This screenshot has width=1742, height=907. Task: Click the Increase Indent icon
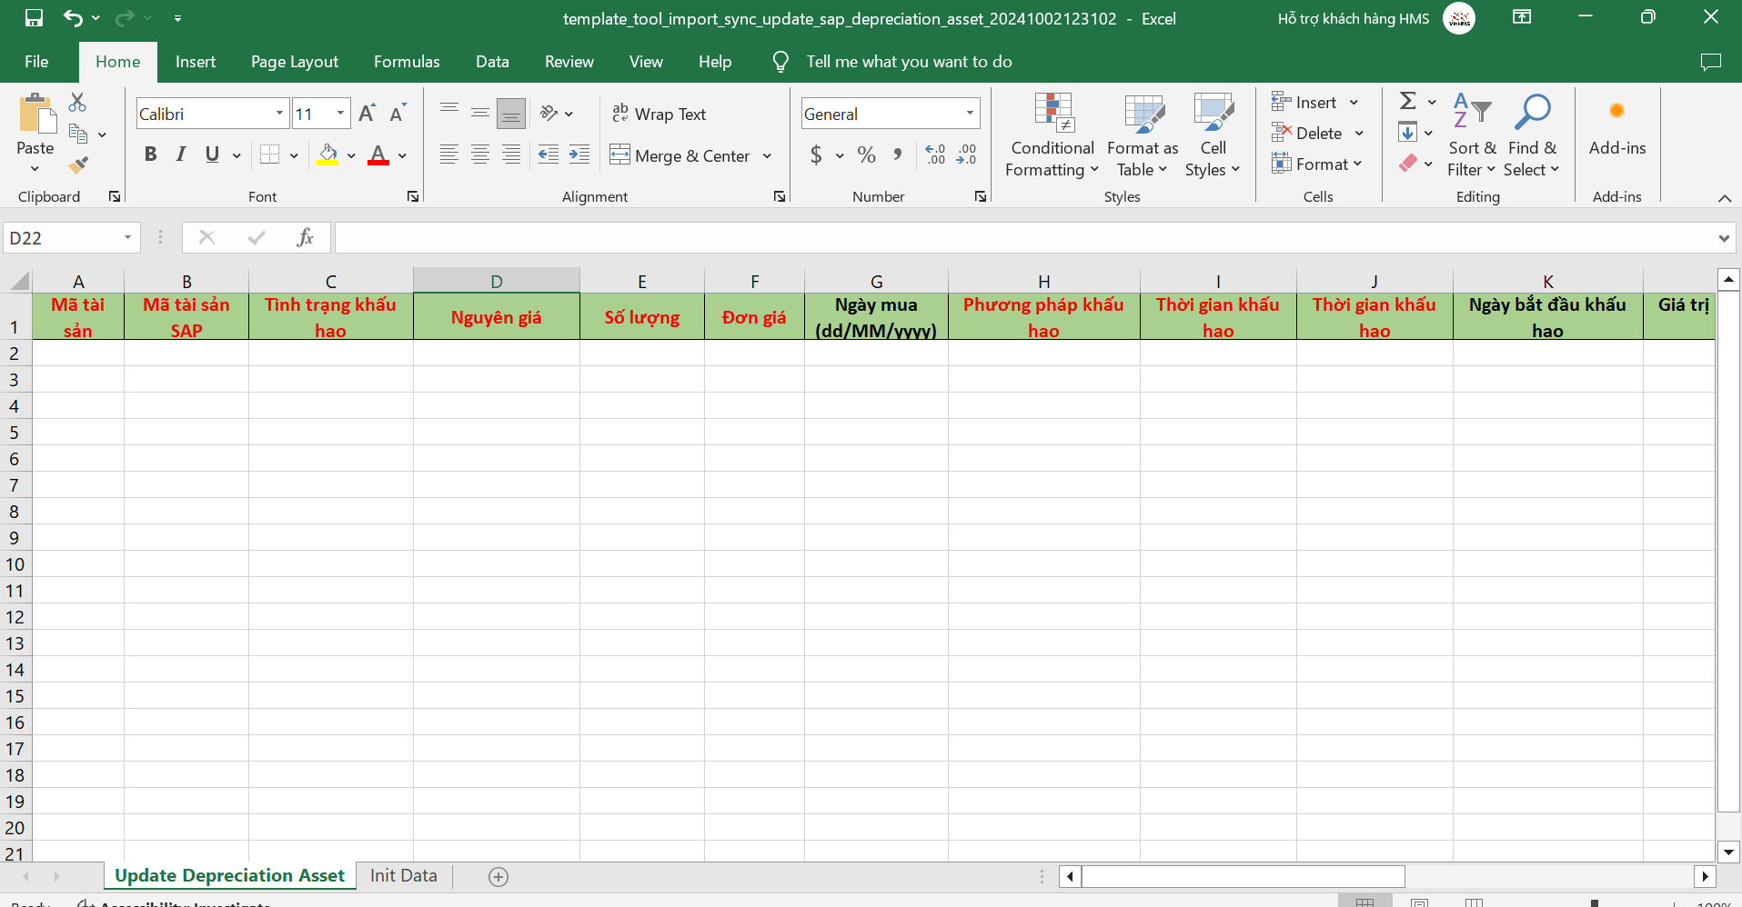(579, 155)
